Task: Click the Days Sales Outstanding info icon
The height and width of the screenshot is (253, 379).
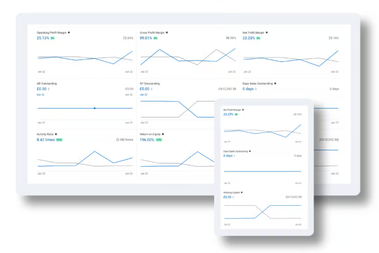Action: pos(275,83)
